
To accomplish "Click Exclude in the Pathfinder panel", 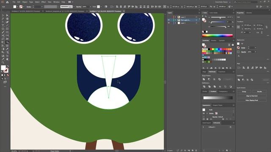I will (219, 79).
